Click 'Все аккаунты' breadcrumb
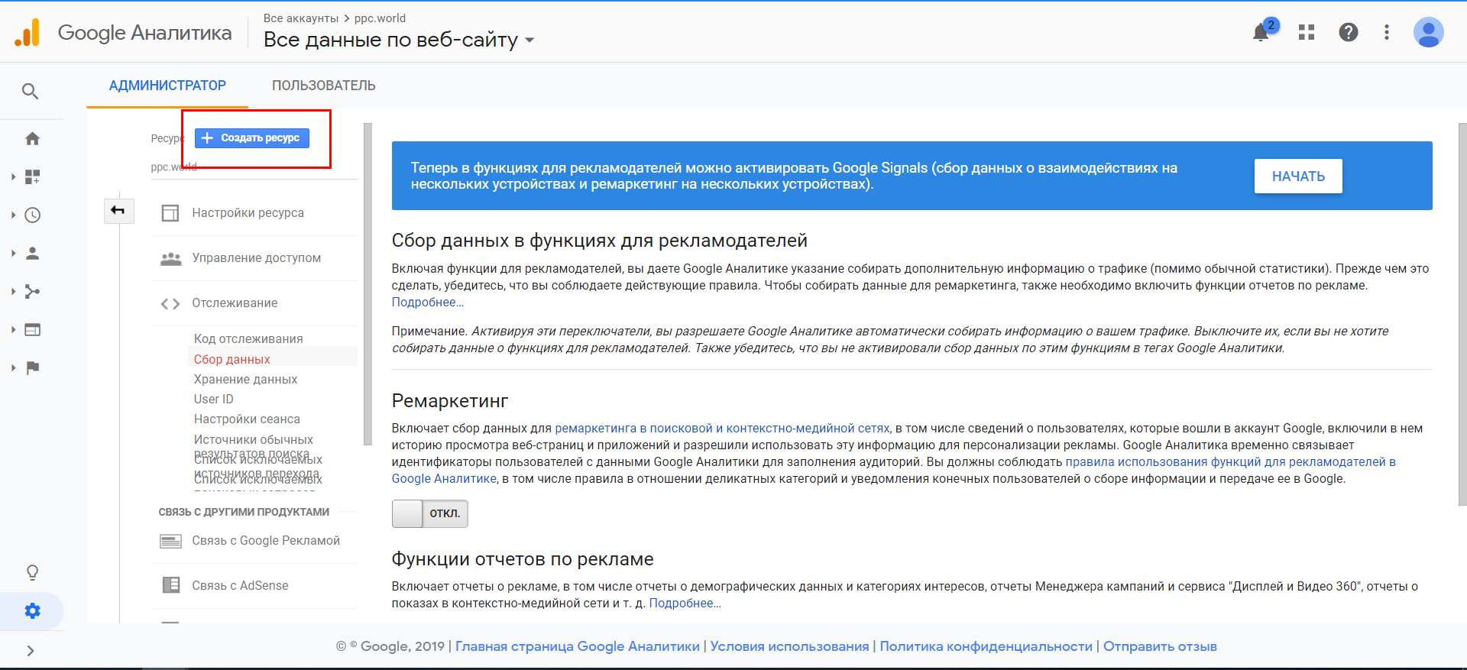 point(301,18)
